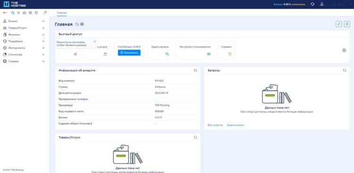
Task: Click provider value THE.Hosting
Action: [161, 105]
